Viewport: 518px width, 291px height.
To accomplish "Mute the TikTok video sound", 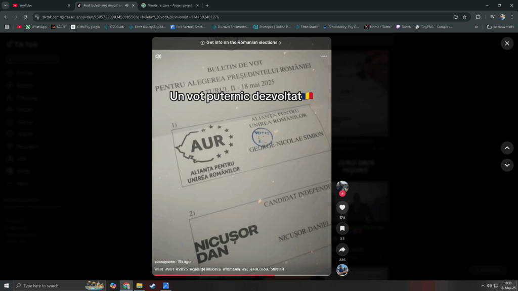I will [158, 57].
